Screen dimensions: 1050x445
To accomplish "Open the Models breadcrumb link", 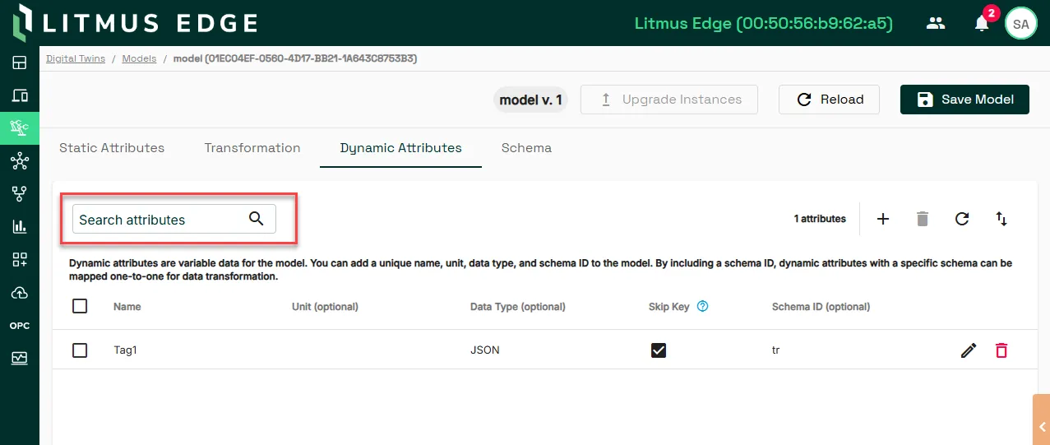I will pyautogui.click(x=139, y=59).
